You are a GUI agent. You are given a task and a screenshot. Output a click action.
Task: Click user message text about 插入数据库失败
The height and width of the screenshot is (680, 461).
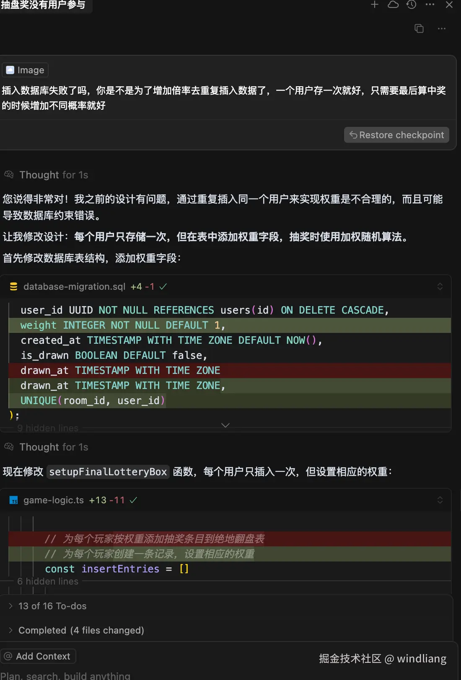[224, 98]
